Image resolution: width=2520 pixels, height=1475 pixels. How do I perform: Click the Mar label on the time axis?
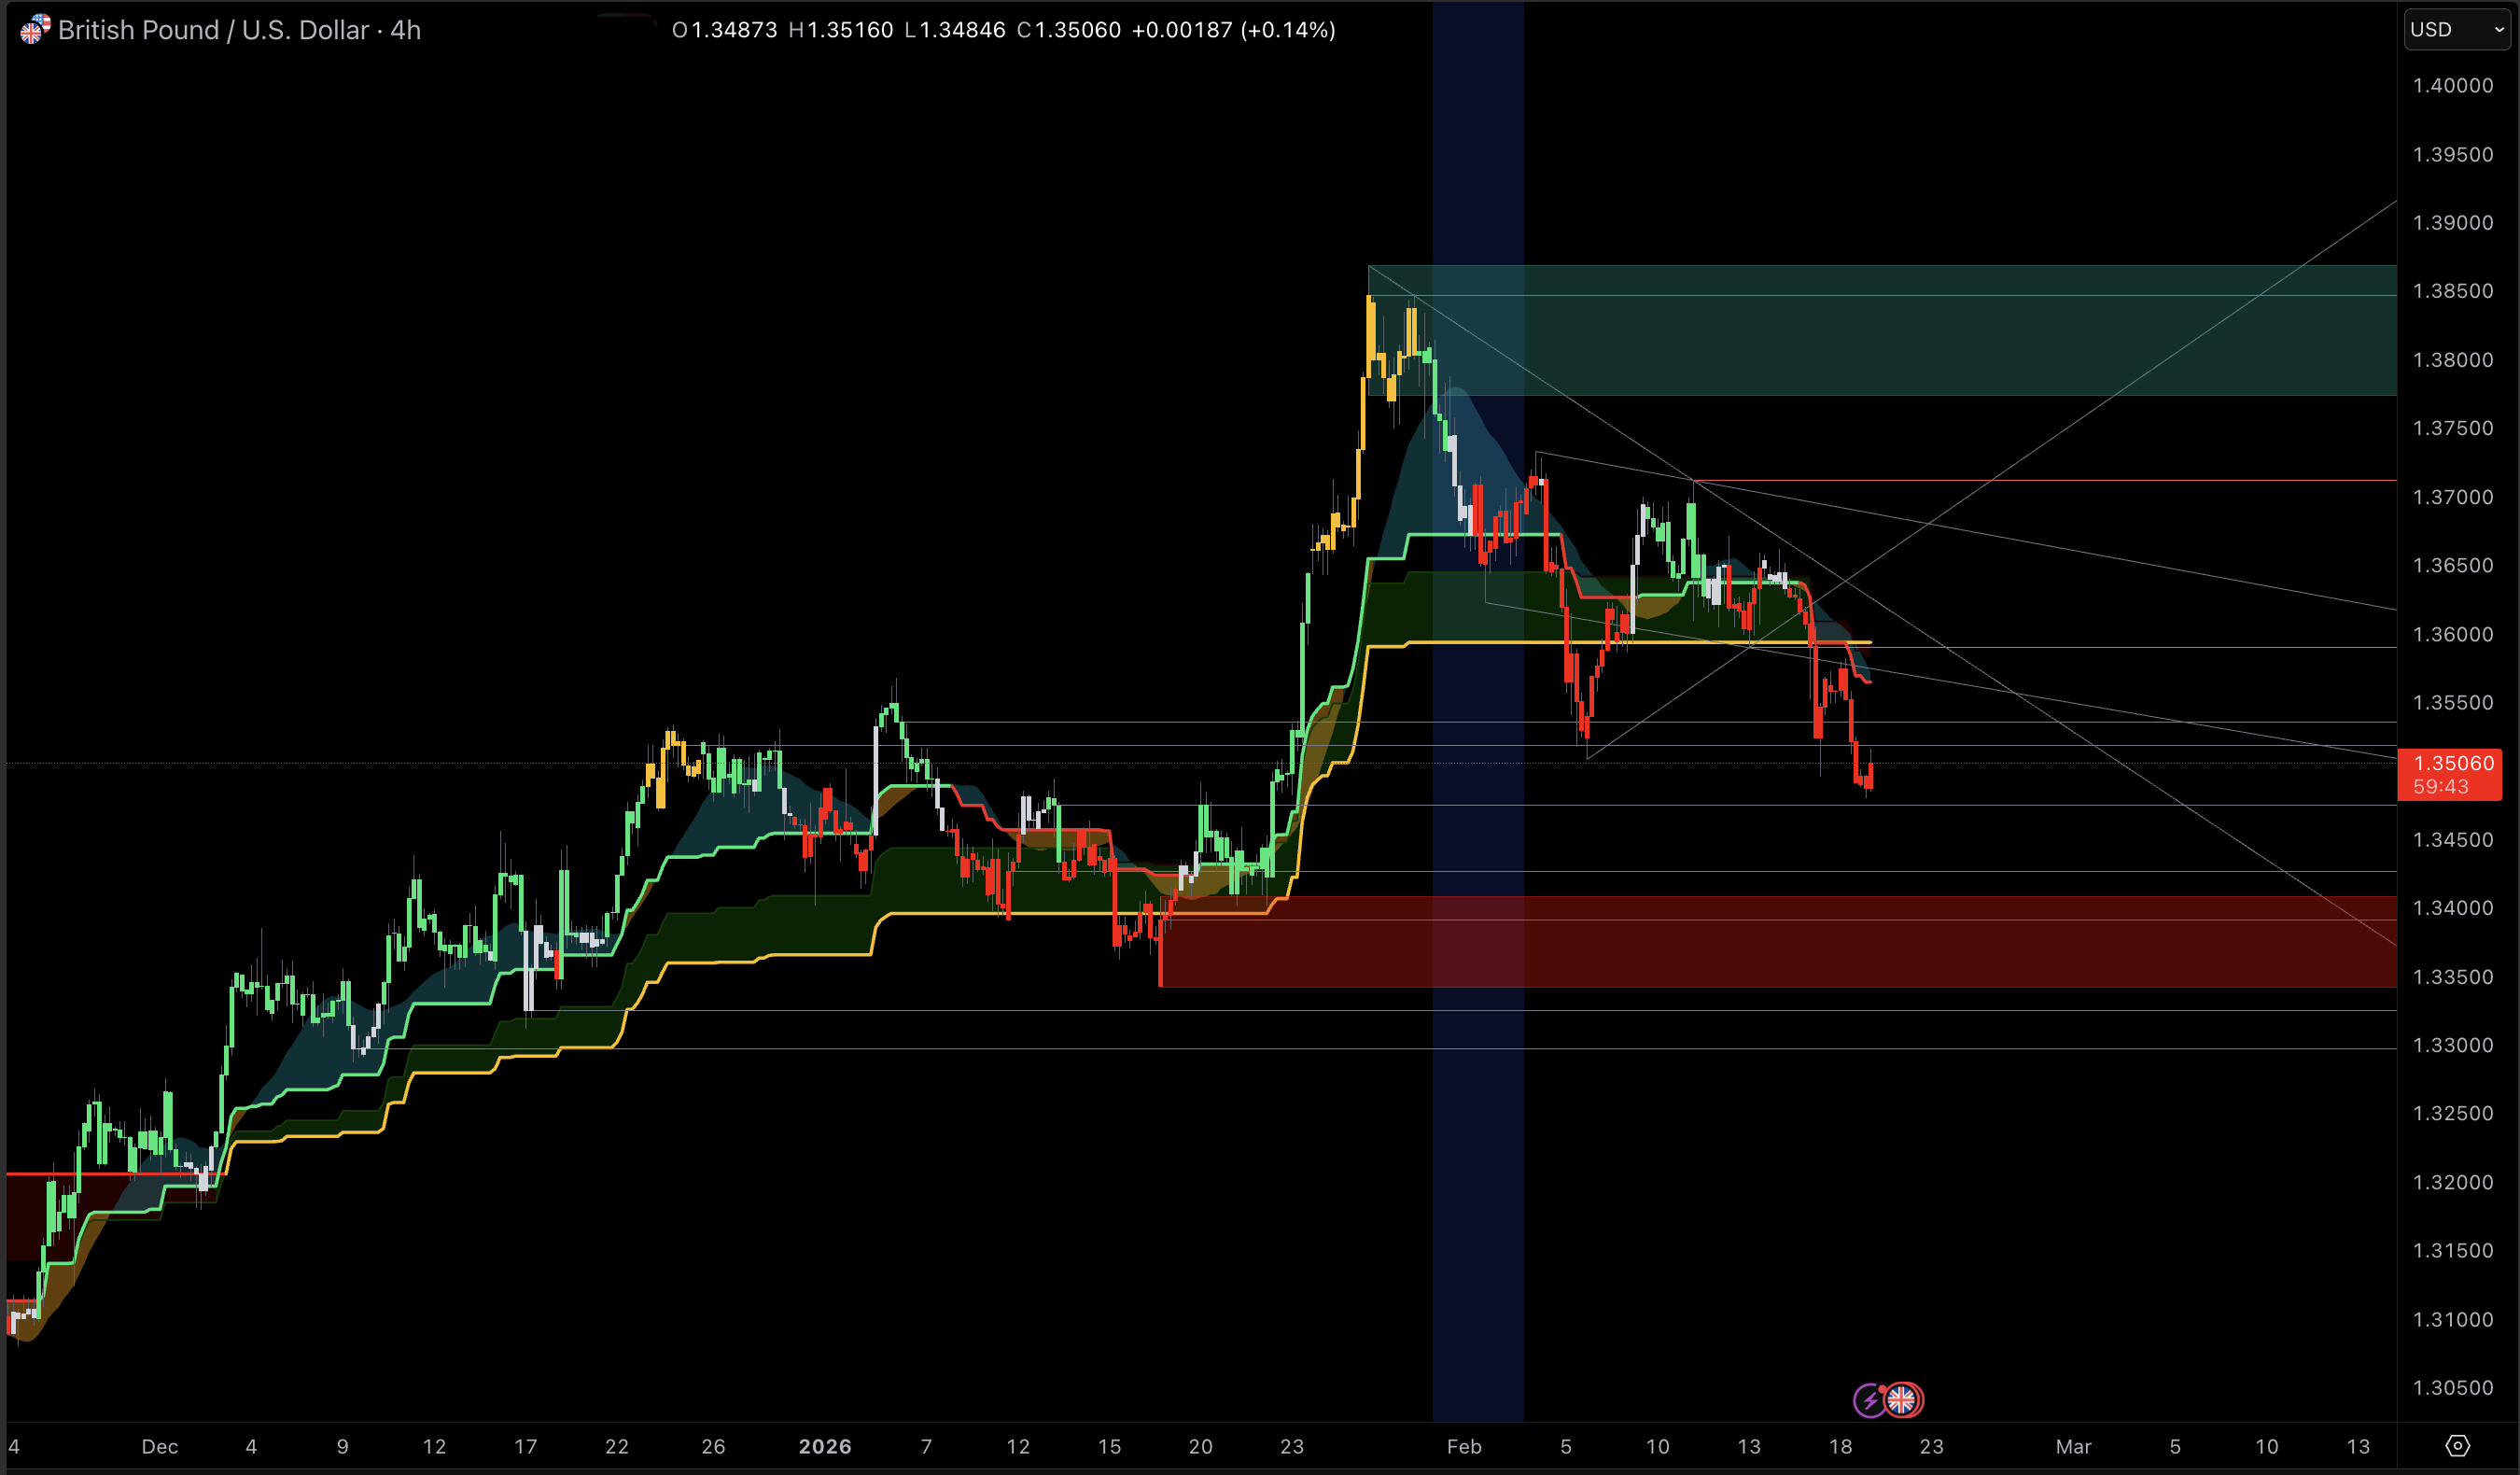click(2076, 1447)
